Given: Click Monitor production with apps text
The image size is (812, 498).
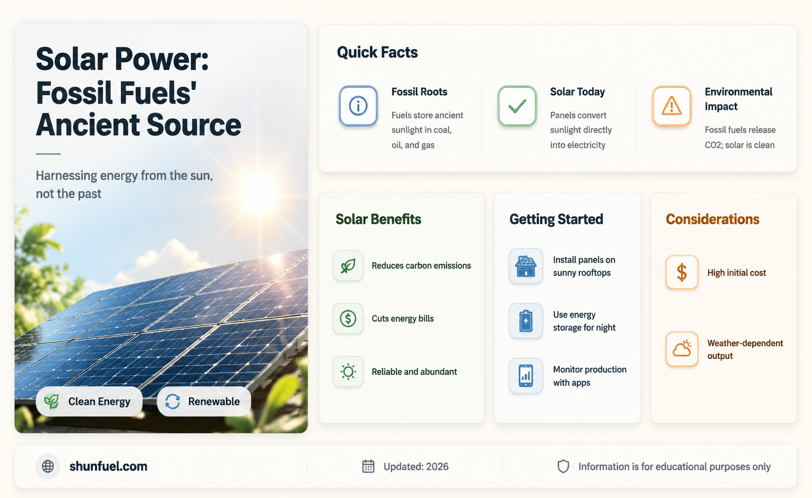Looking at the screenshot, I should coord(590,376).
